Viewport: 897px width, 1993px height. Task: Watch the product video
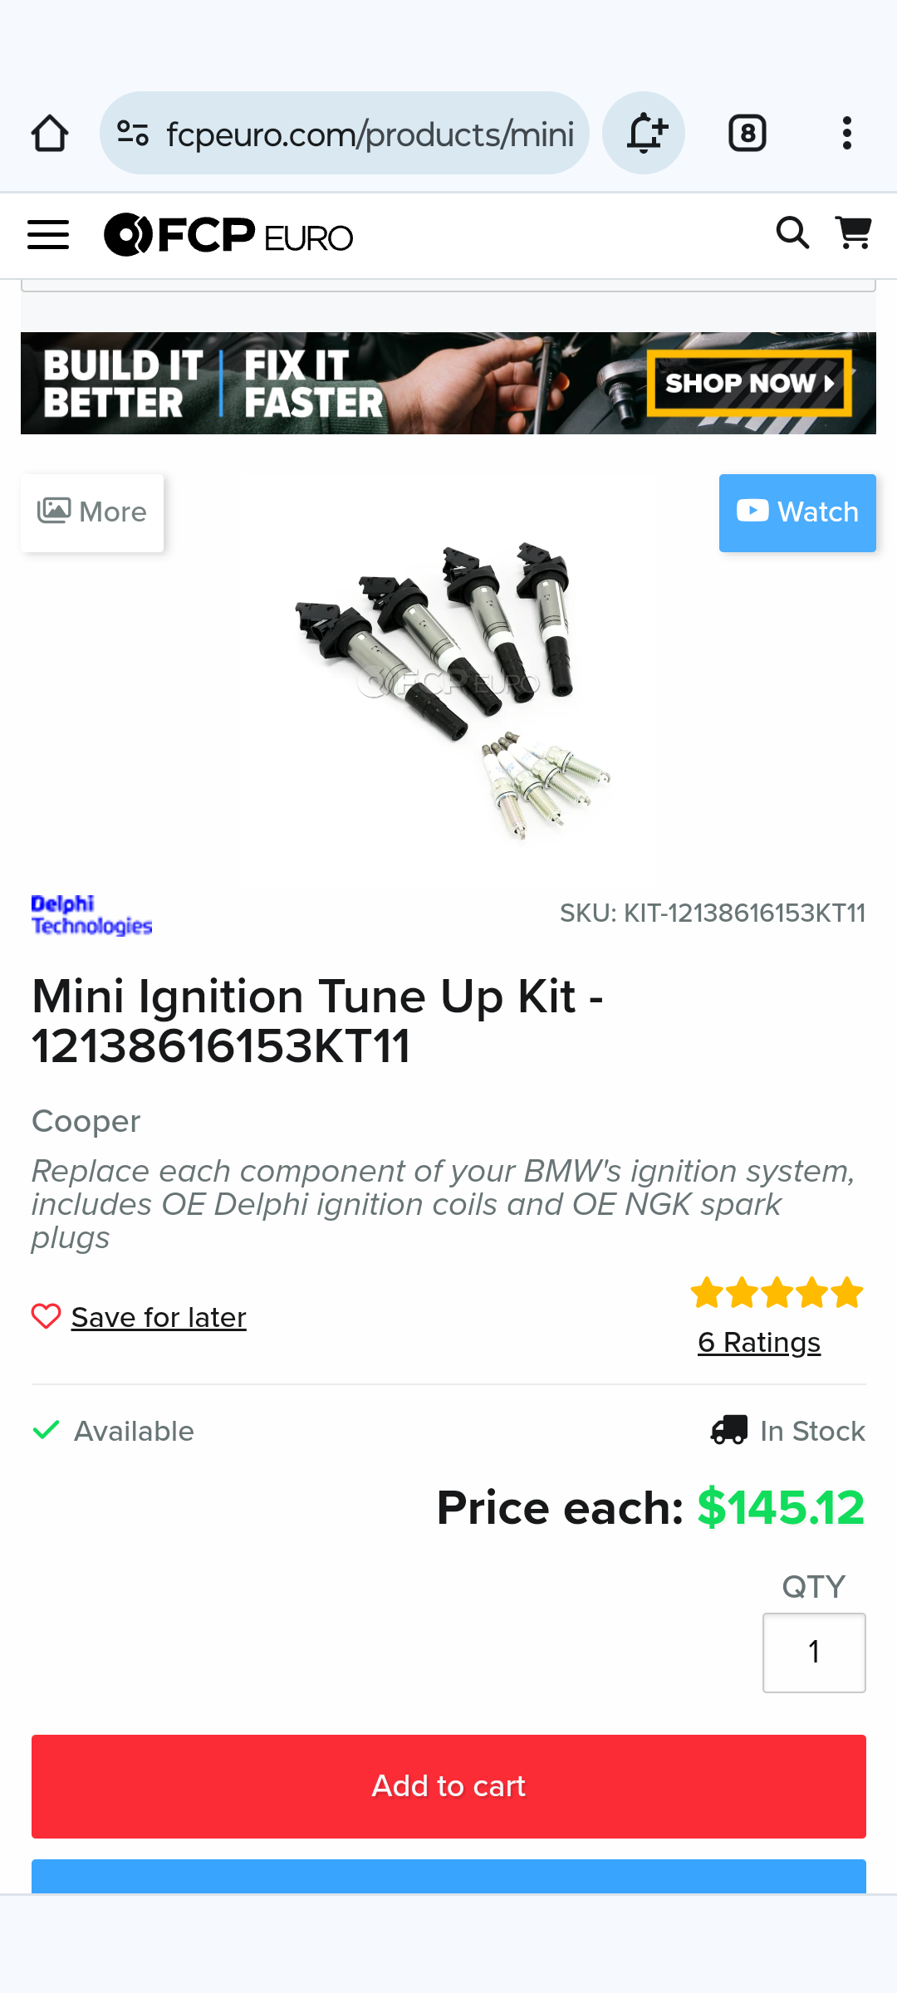(x=797, y=512)
